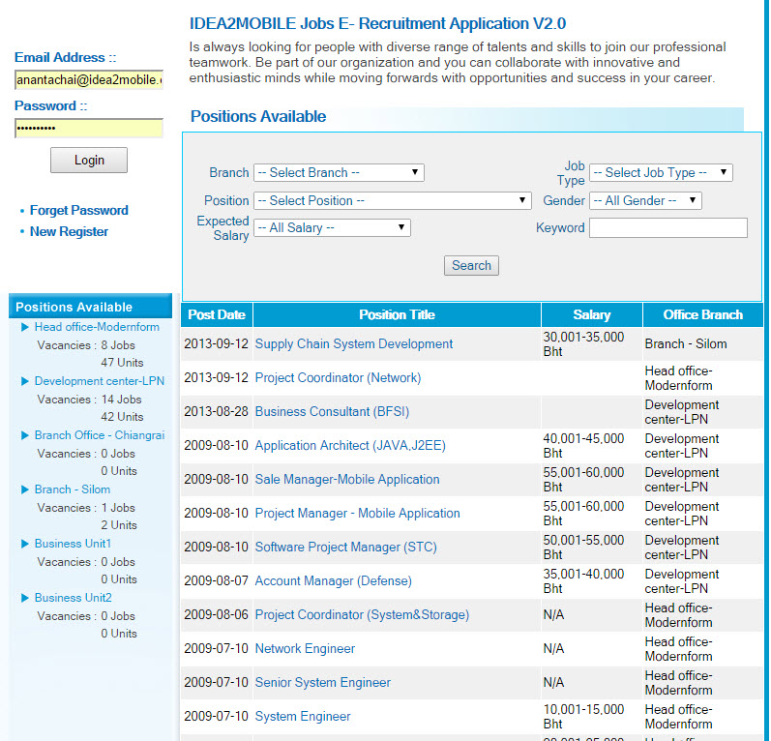Click the Login button
This screenshot has width=771, height=741.
click(x=89, y=160)
